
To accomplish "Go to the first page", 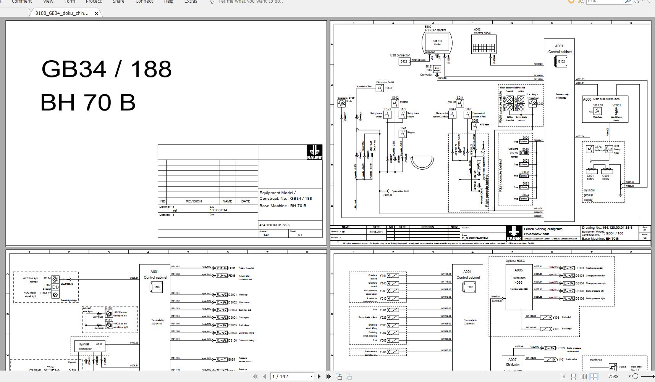I will pyautogui.click(x=255, y=376).
